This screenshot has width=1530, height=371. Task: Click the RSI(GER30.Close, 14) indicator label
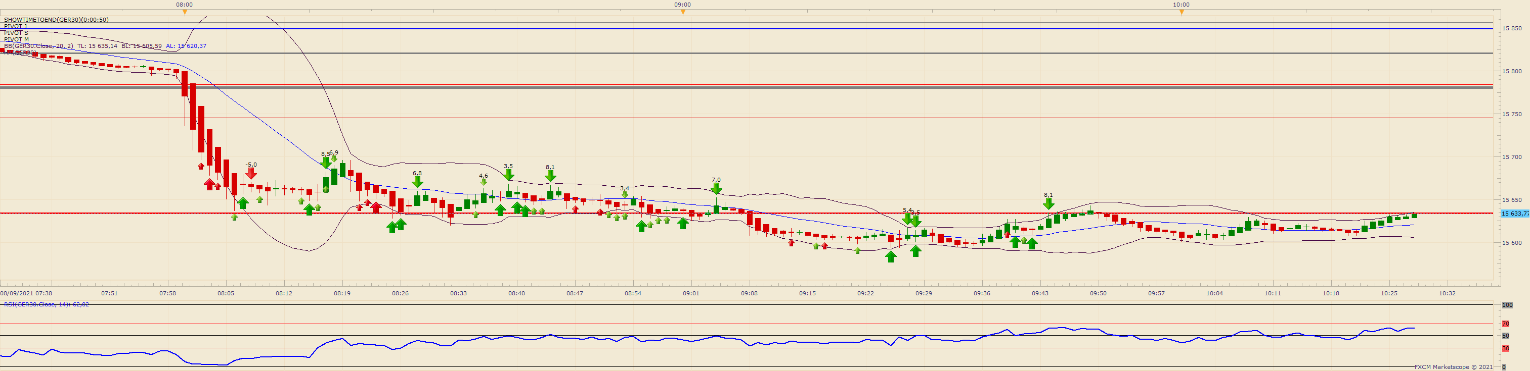(x=47, y=304)
